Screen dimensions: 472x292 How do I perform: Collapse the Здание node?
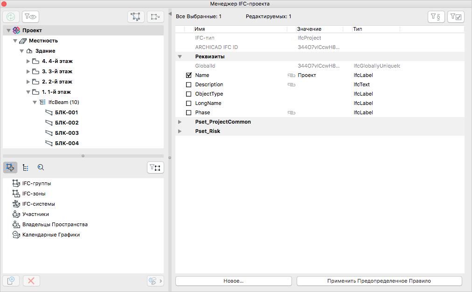pyautogui.click(x=21, y=51)
